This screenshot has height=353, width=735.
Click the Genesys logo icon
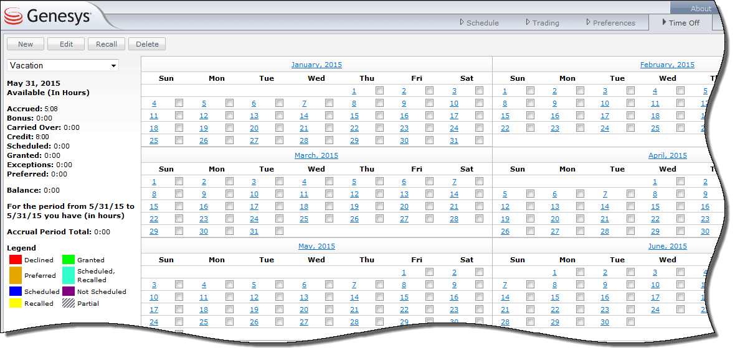[x=14, y=16]
